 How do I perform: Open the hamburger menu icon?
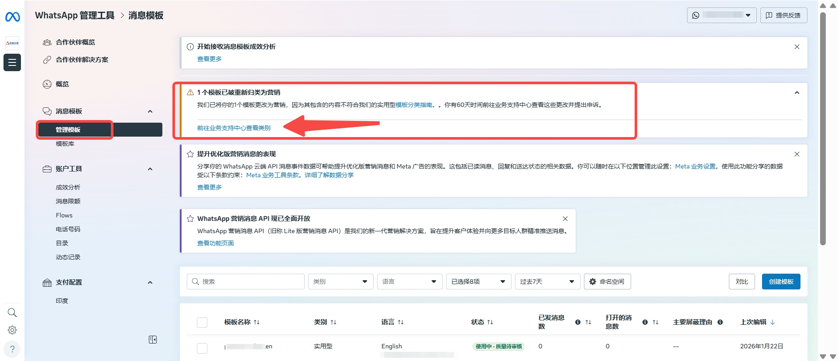pos(12,62)
